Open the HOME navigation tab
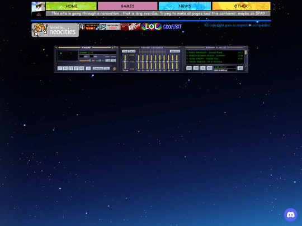The image size is (302, 226). pyautogui.click(x=71, y=6)
